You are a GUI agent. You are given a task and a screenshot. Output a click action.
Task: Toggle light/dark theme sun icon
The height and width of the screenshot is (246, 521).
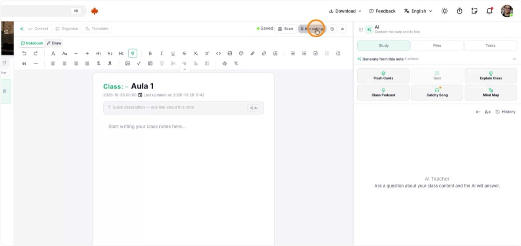445,11
